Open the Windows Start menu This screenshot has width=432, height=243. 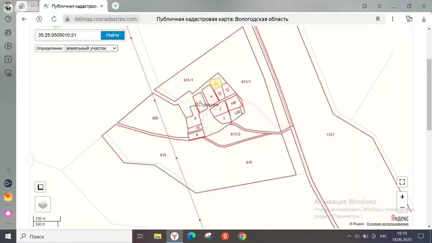tap(8, 236)
